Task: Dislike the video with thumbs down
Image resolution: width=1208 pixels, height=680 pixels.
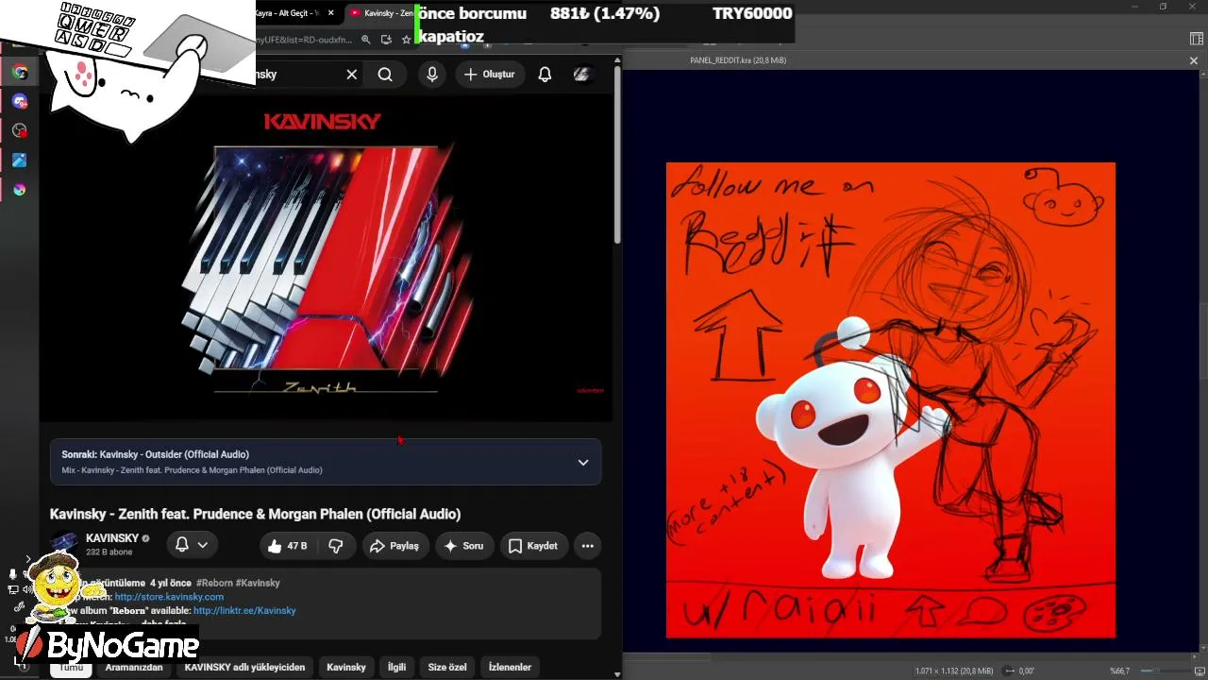Action: coord(336,546)
